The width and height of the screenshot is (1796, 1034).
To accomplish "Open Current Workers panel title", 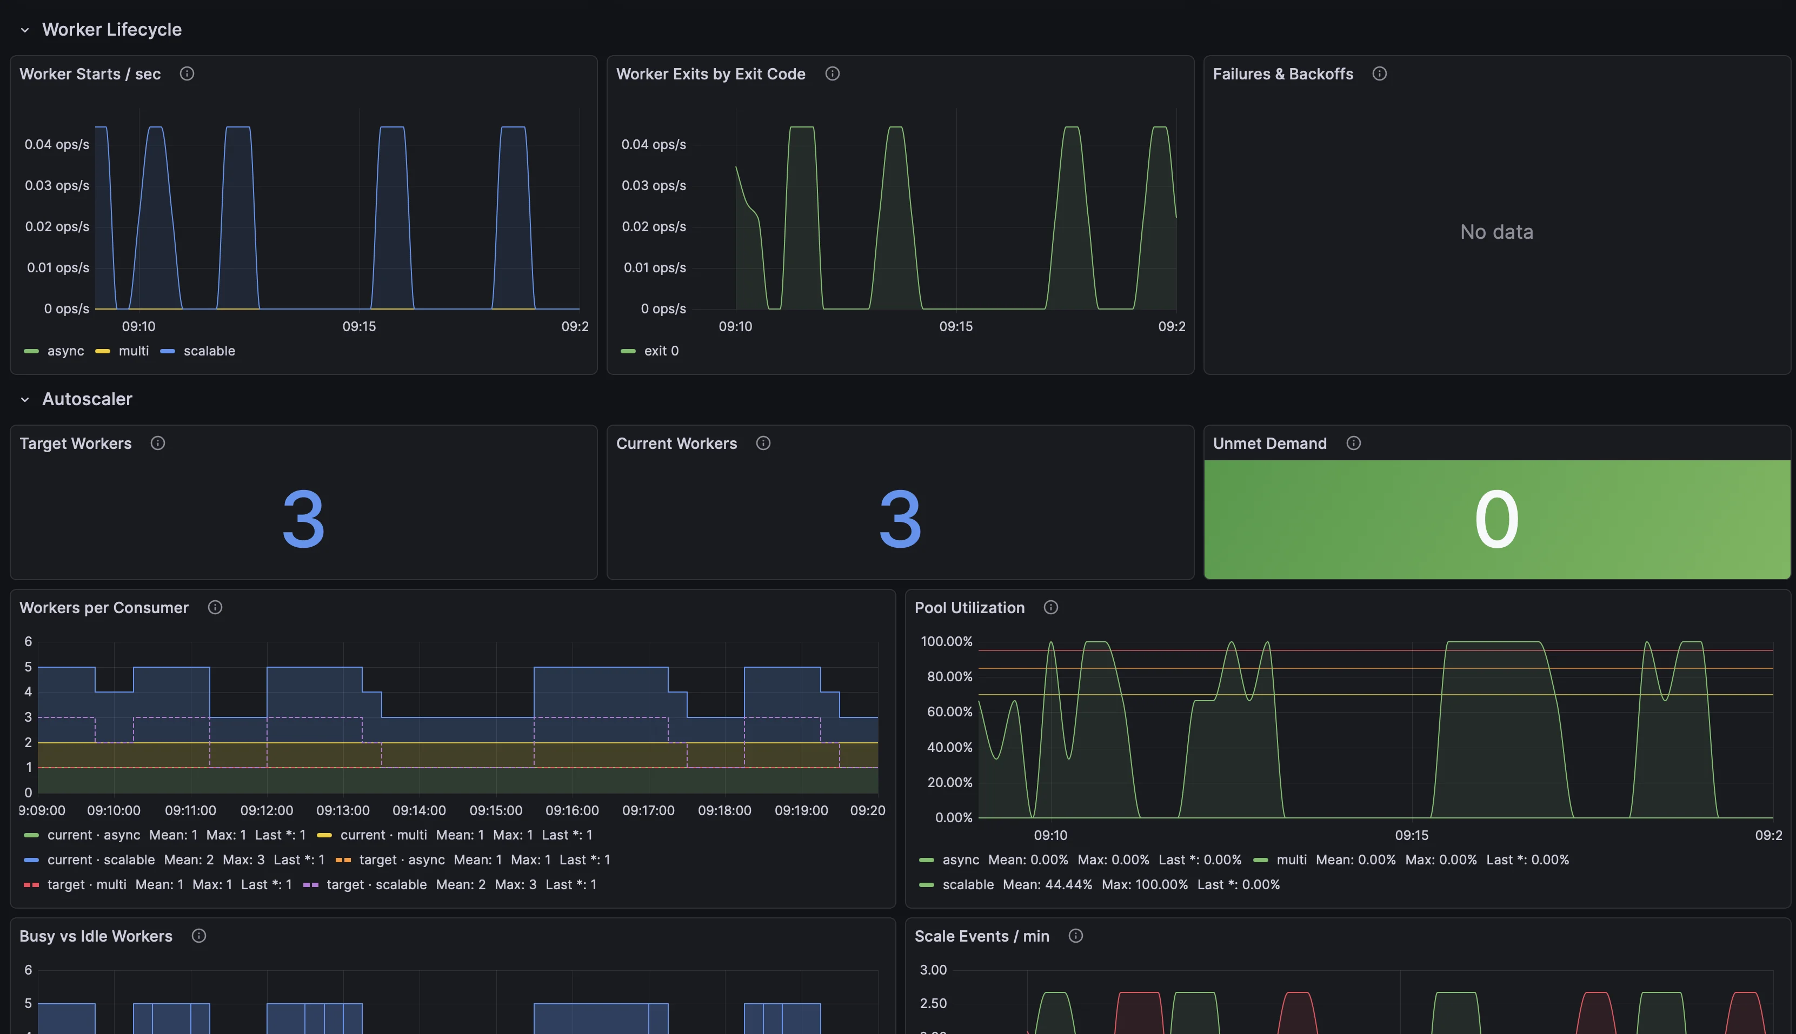I will click(677, 443).
